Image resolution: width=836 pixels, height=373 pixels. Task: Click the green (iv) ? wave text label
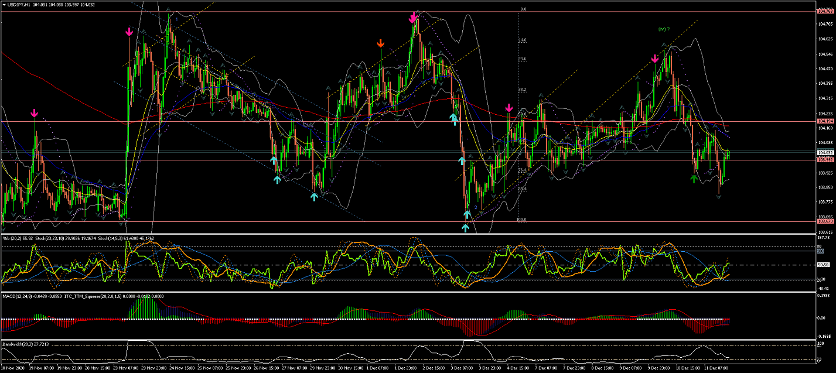pyautogui.click(x=664, y=29)
